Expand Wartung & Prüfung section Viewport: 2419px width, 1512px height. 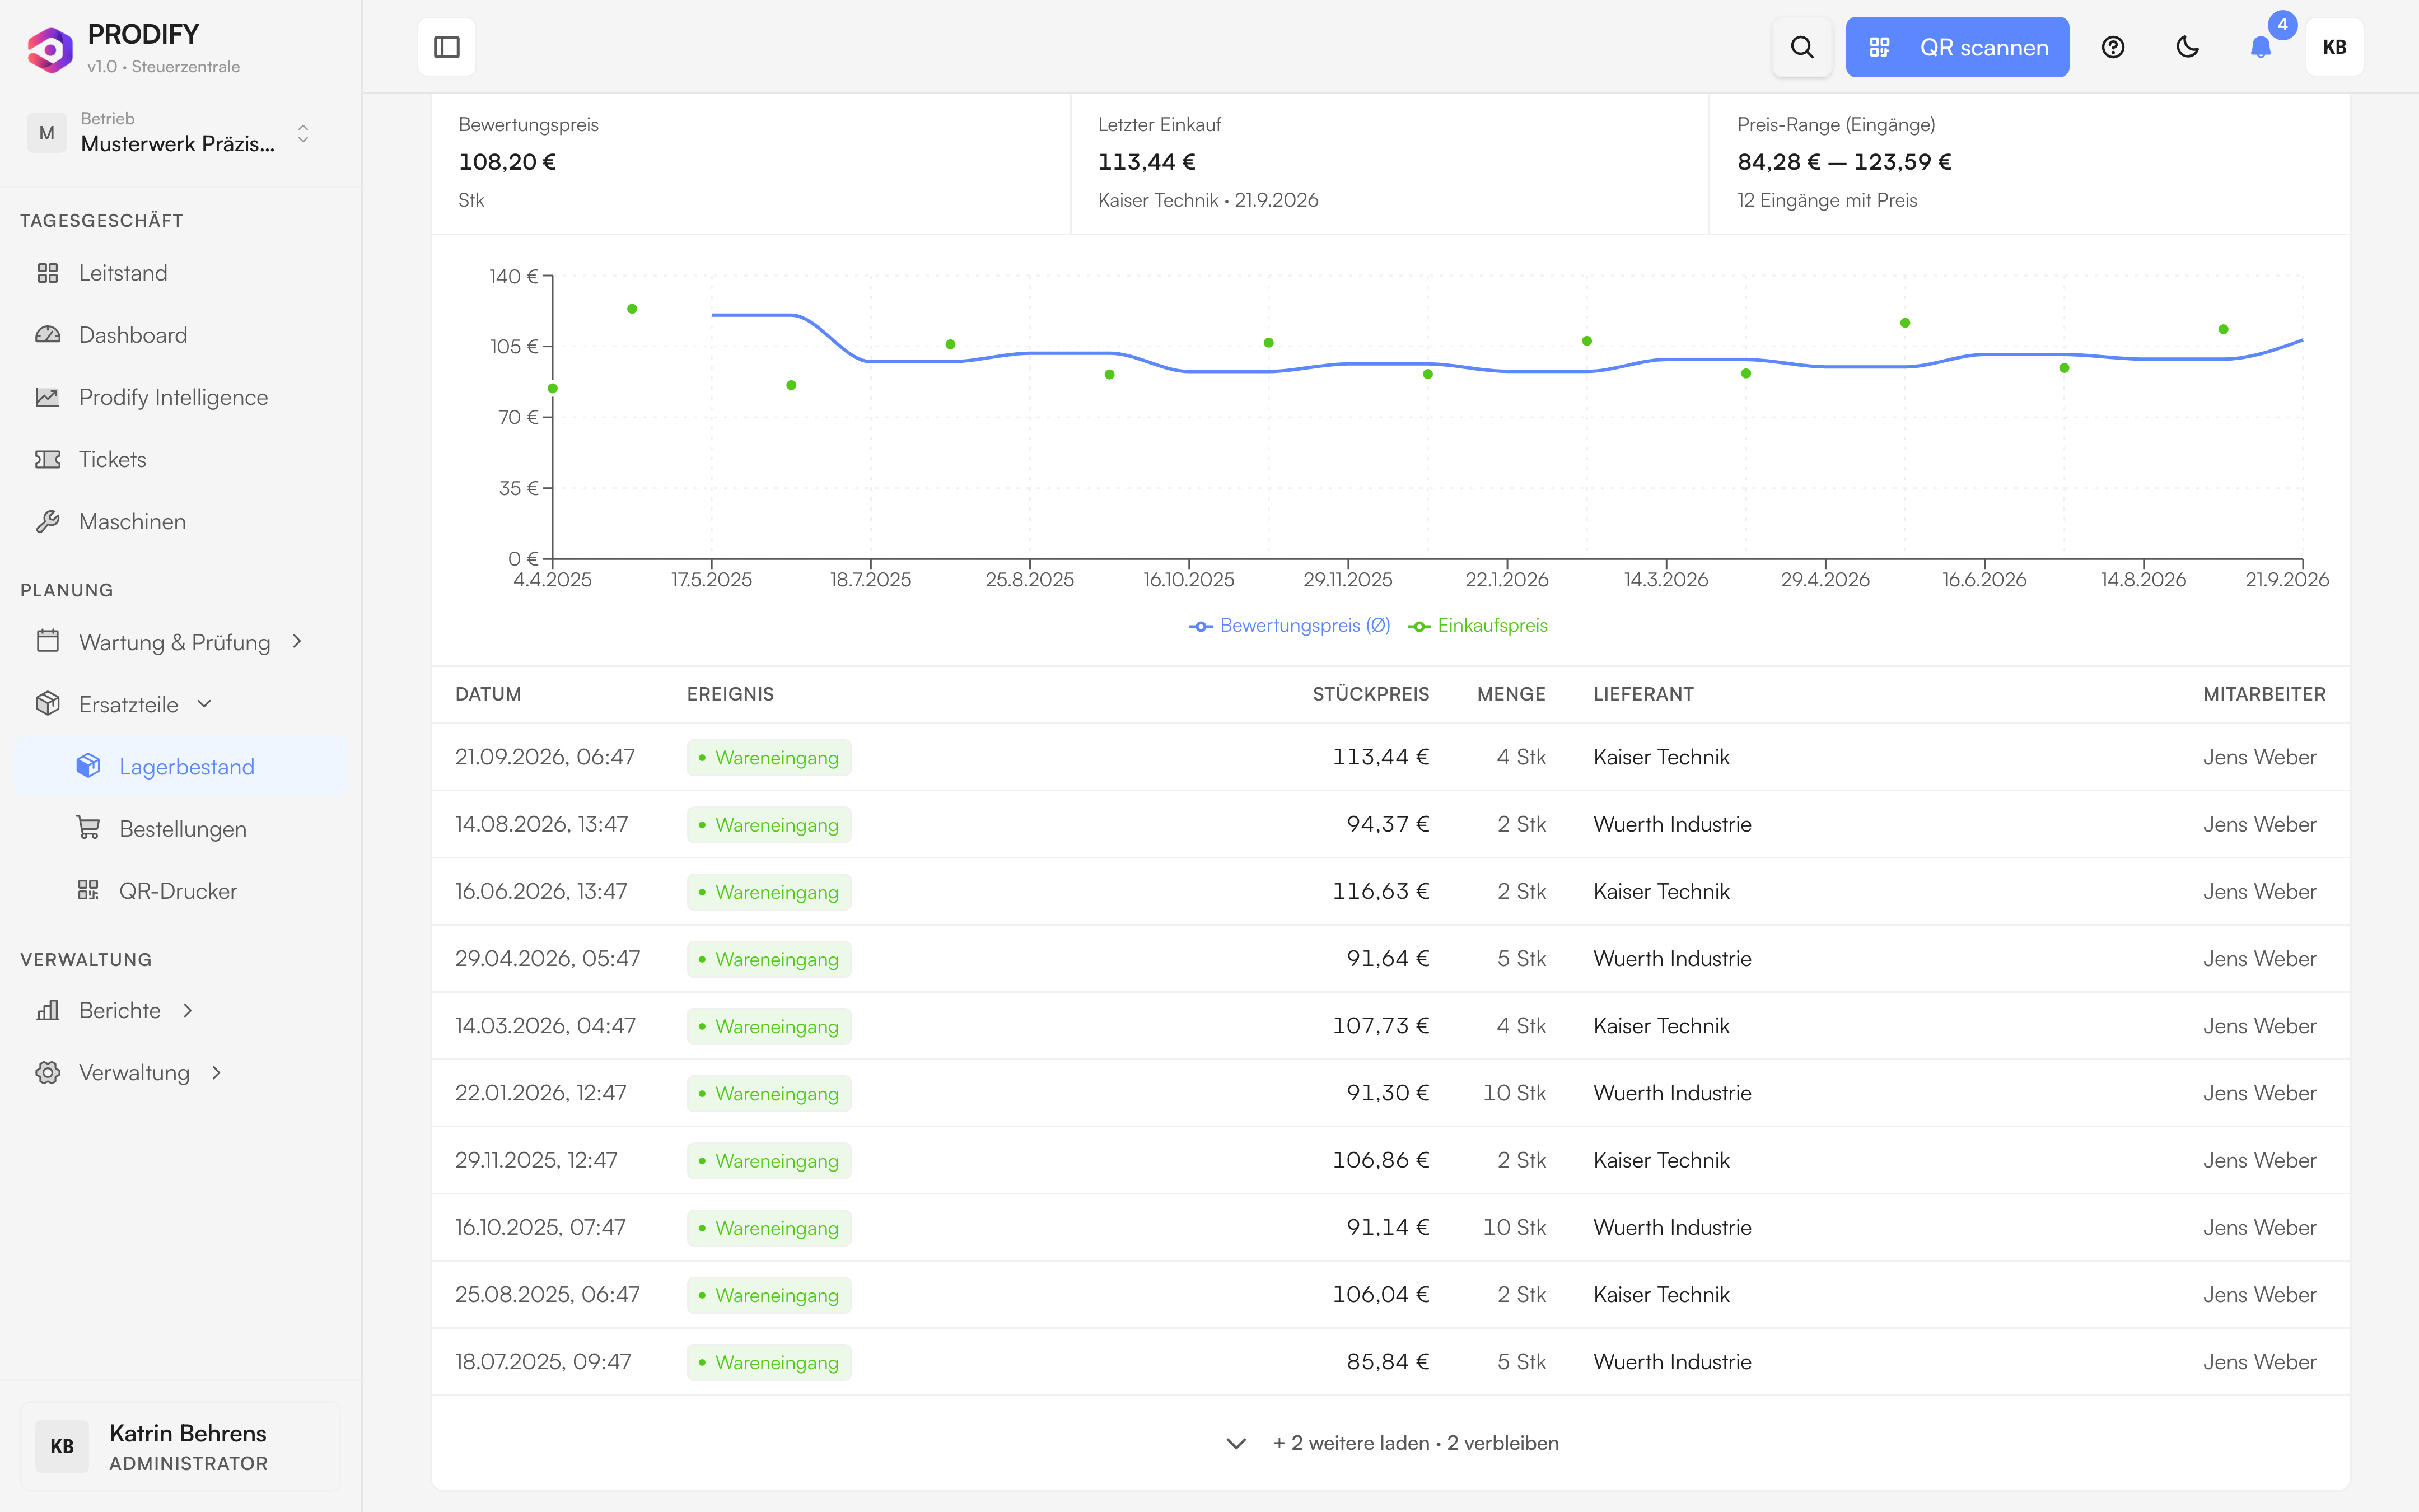pyautogui.click(x=180, y=641)
